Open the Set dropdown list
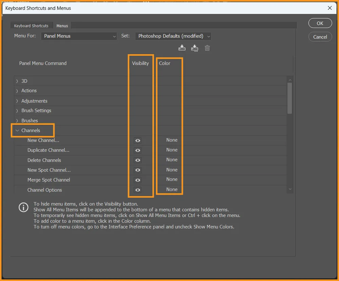Image resolution: width=339 pixels, height=281 pixels. [173, 36]
